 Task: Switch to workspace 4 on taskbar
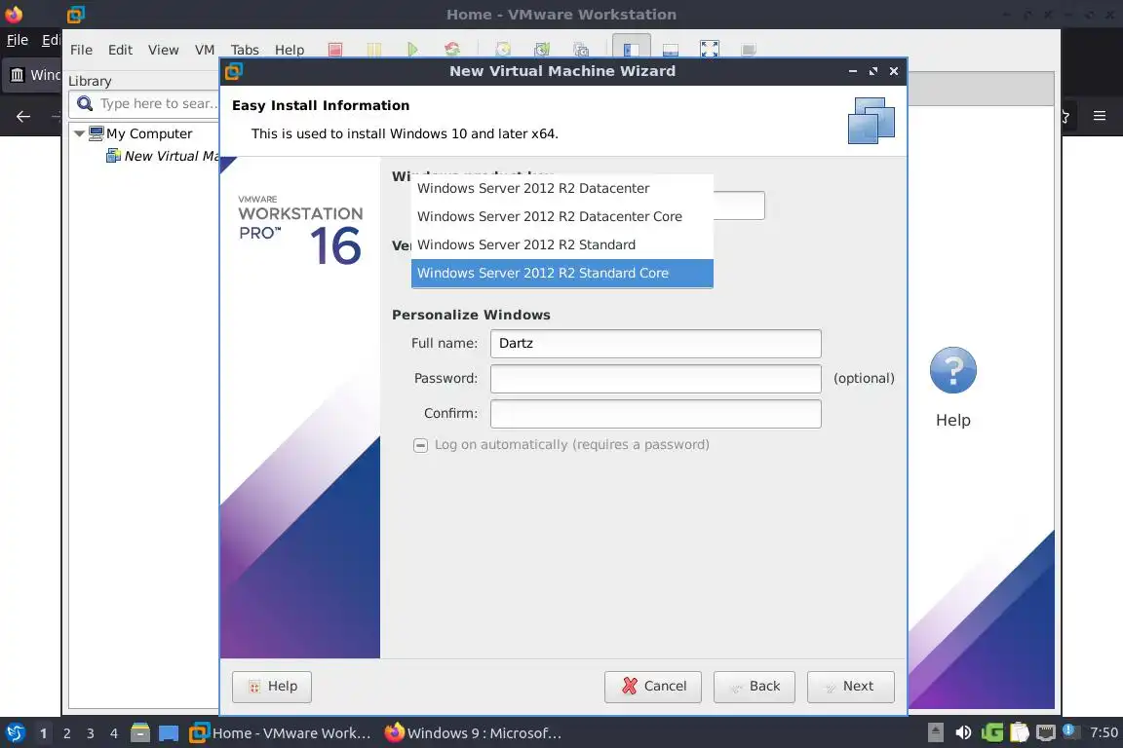pyautogui.click(x=113, y=733)
